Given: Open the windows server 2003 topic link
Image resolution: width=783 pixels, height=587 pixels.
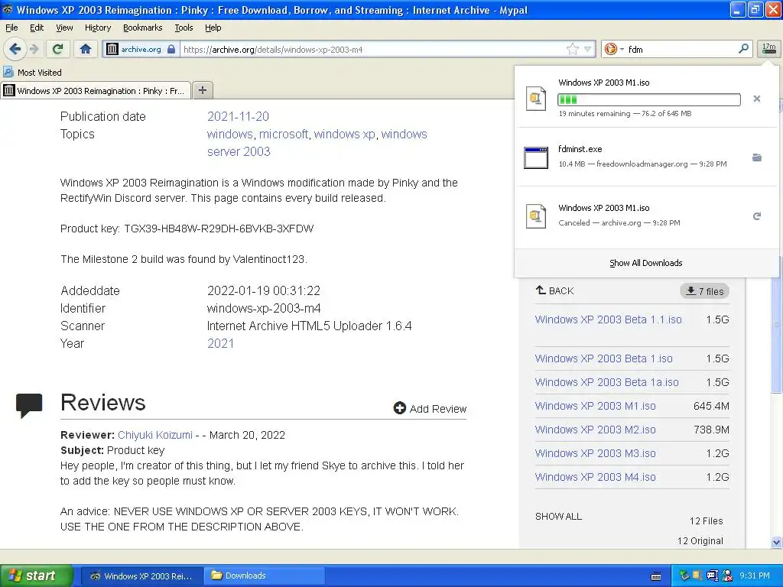Looking at the screenshot, I should pos(317,143).
